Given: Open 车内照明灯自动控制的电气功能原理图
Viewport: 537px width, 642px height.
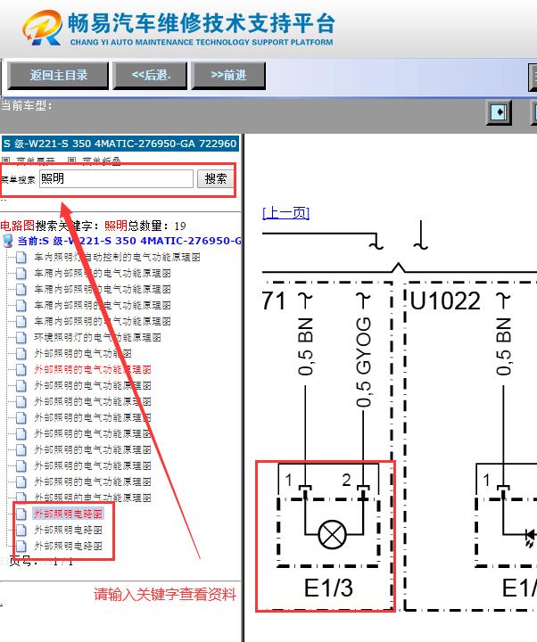Looking at the screenshot, I should pos(117,257).
